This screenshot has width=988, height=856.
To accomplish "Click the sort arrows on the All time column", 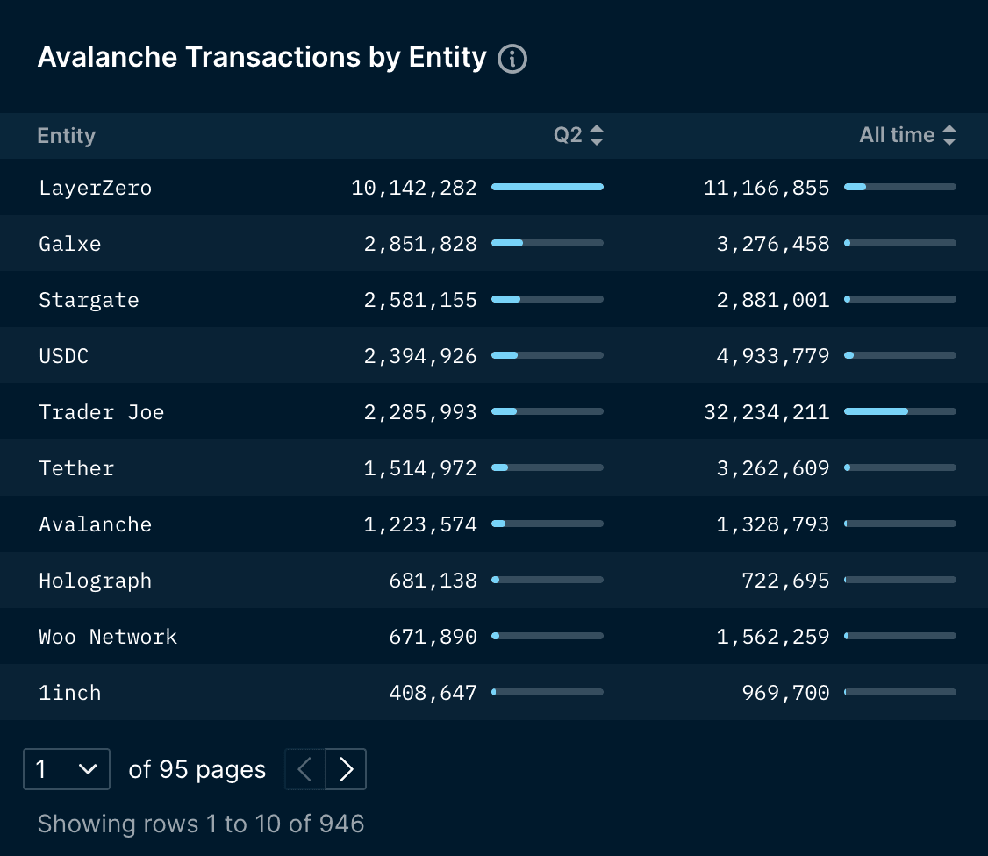I will (950, 135).
